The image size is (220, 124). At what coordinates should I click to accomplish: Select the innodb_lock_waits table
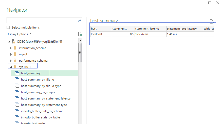coord(33,123)
